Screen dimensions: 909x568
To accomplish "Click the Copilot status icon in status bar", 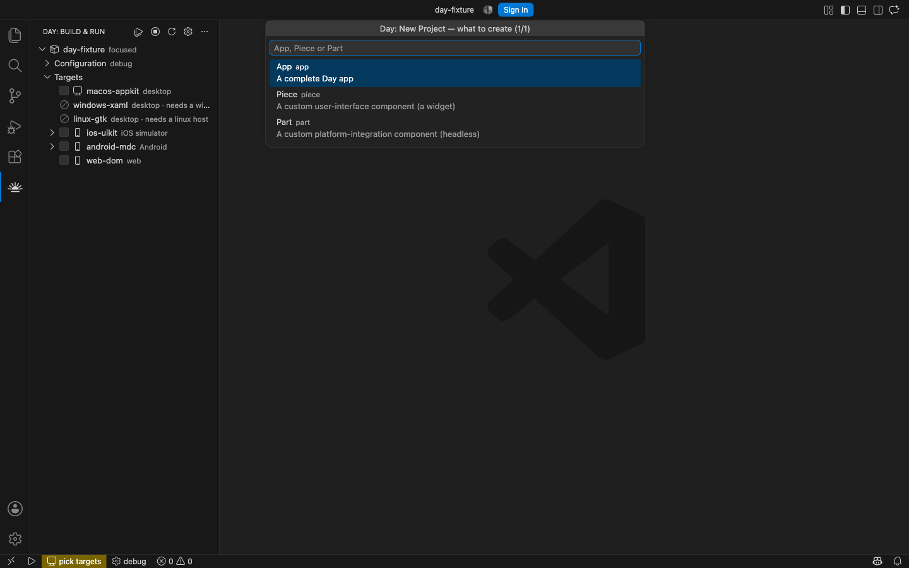I will (877, 561).
